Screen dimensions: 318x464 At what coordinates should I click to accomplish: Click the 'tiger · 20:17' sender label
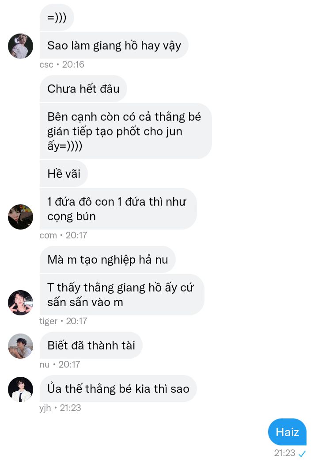(63, 321)
